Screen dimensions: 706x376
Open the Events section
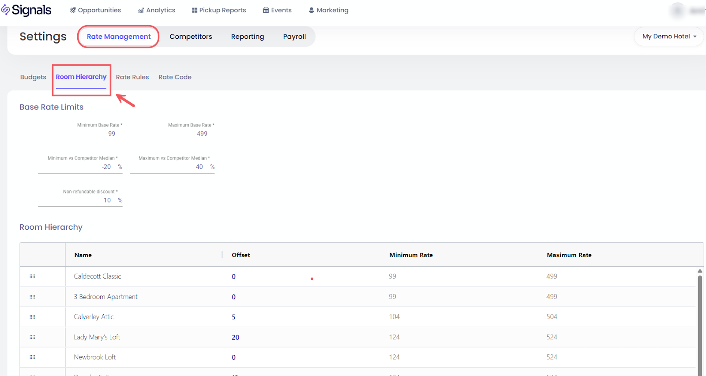click(277, 10)
